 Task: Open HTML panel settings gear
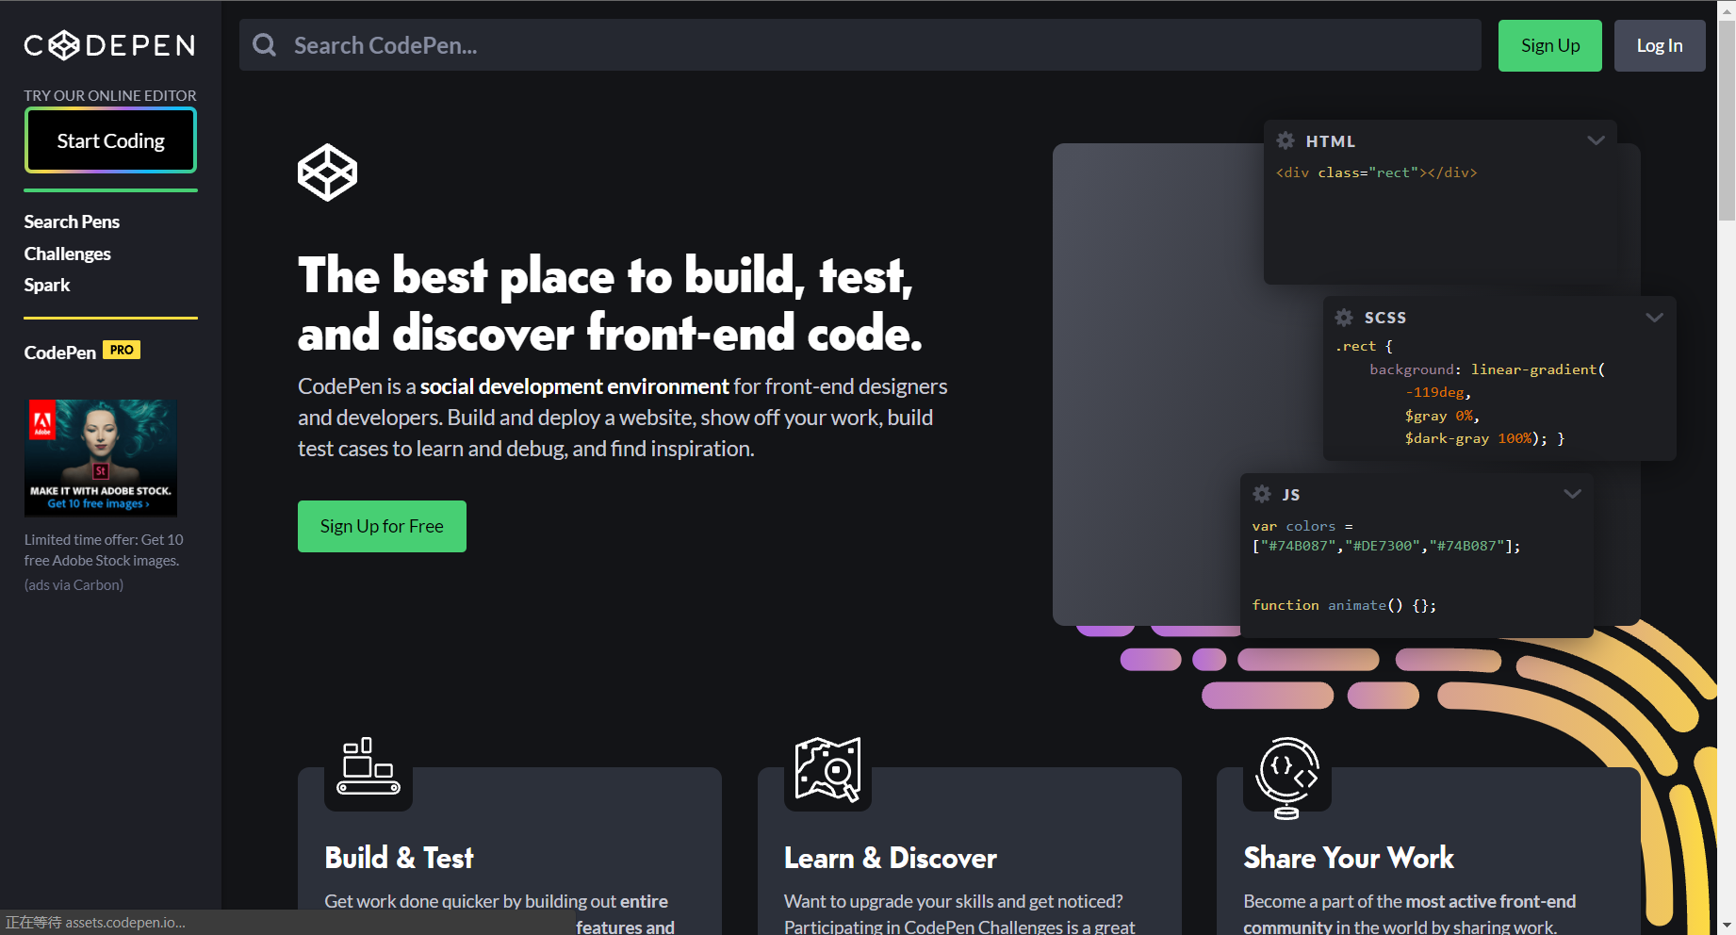tap(1286, 140)
